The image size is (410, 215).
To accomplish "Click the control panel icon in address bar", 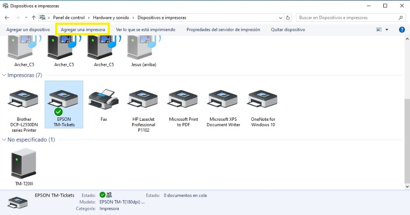I will click(42, 18).
